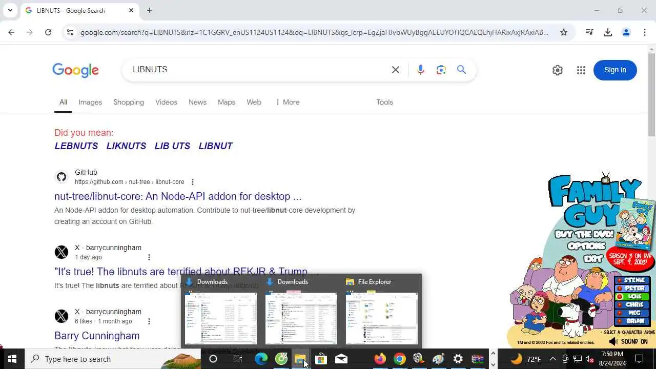Start a voice search with the microphone

(421, 70)
